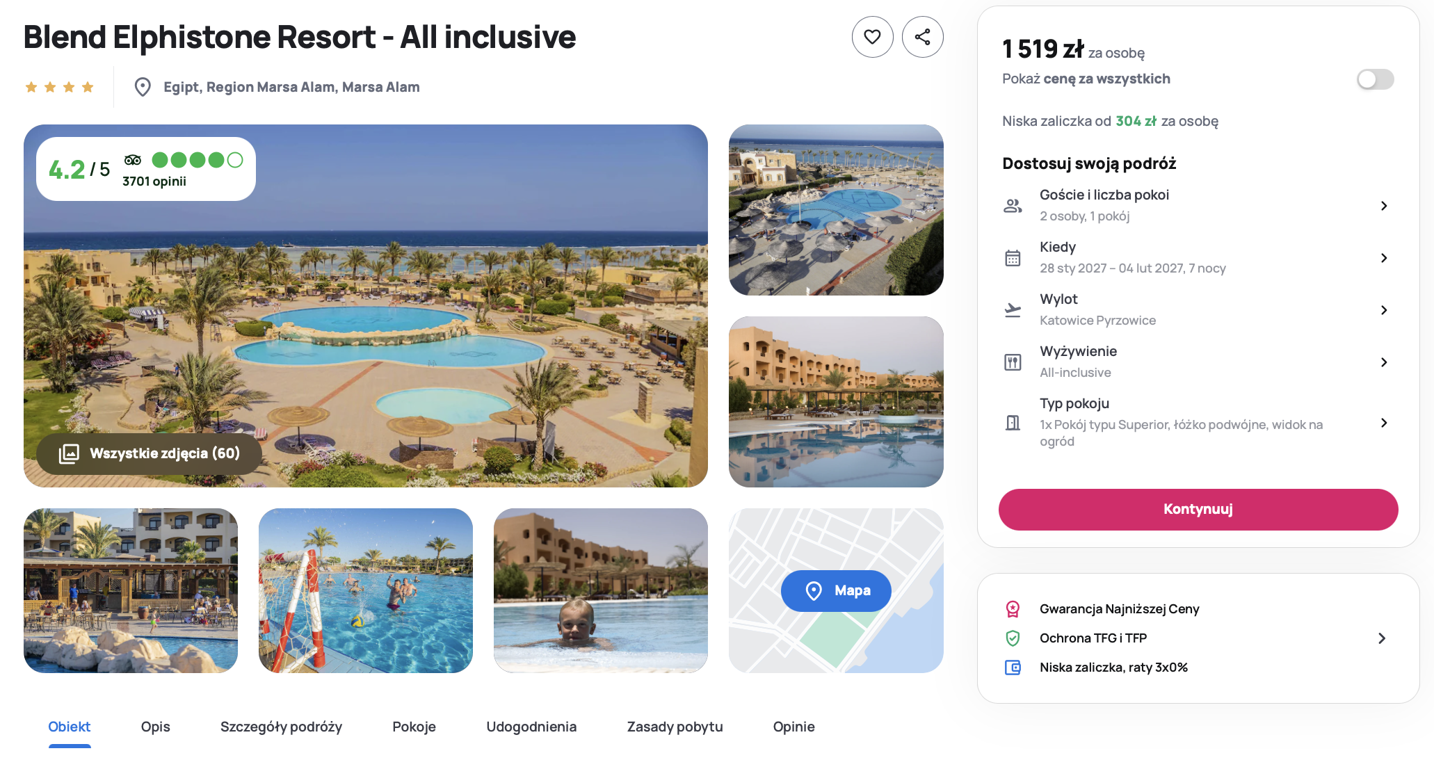Image resolution: width=1434 pixels, height=776 pixels.
Task: Click the location pin next to Egipt
Action: (x=143, y=87)
